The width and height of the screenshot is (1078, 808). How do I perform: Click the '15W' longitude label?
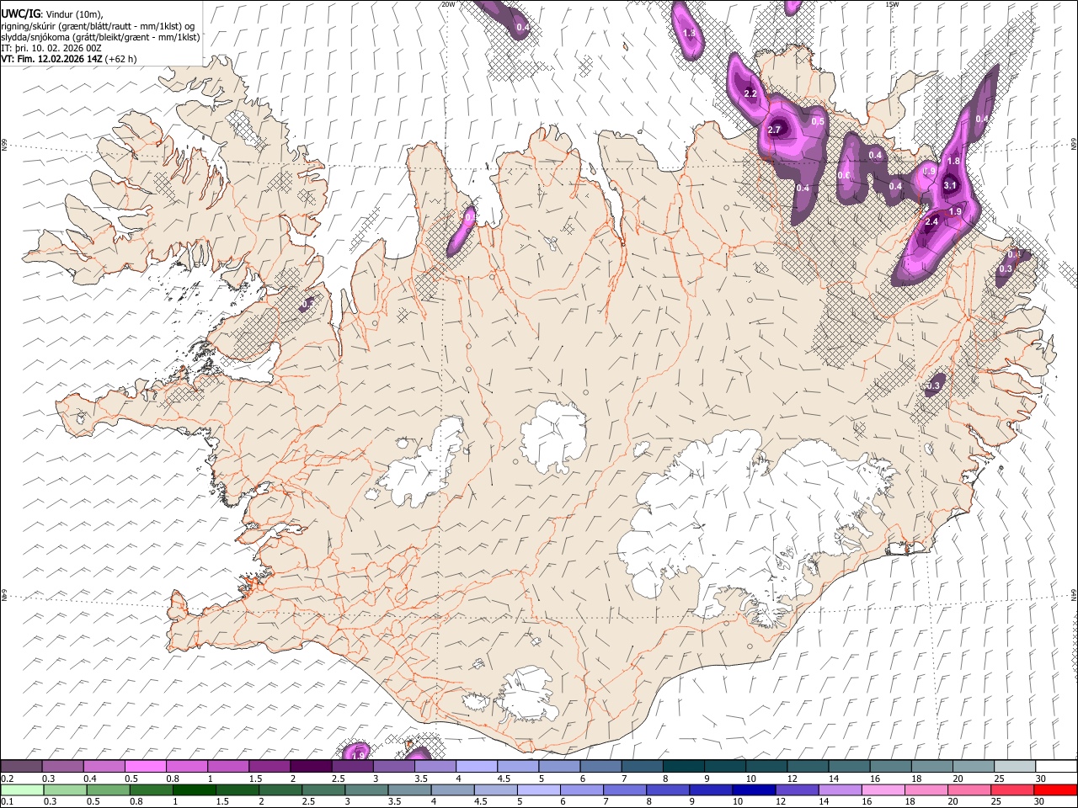pos(892,4)
